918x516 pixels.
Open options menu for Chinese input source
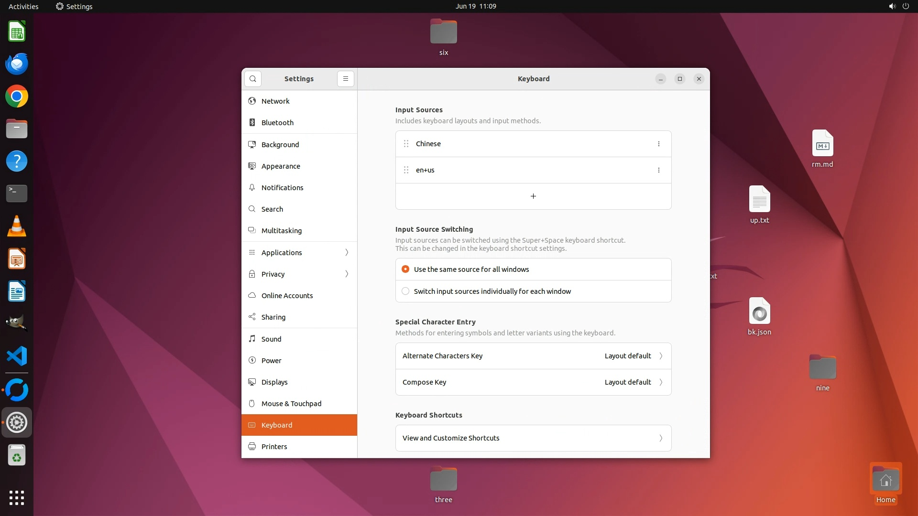pyautogui.click(x=658, y=144)
